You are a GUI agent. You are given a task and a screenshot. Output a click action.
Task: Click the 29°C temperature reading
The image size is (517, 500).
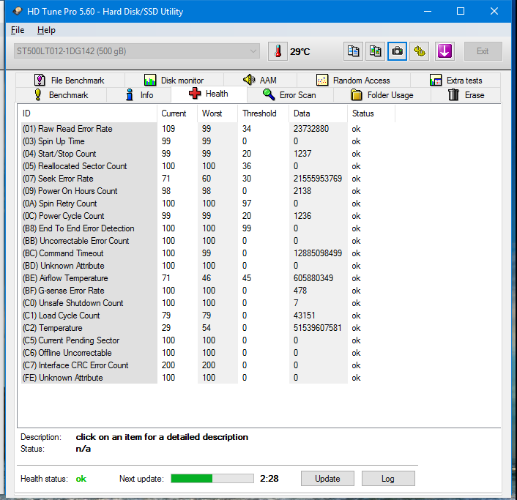pos(300,52)
